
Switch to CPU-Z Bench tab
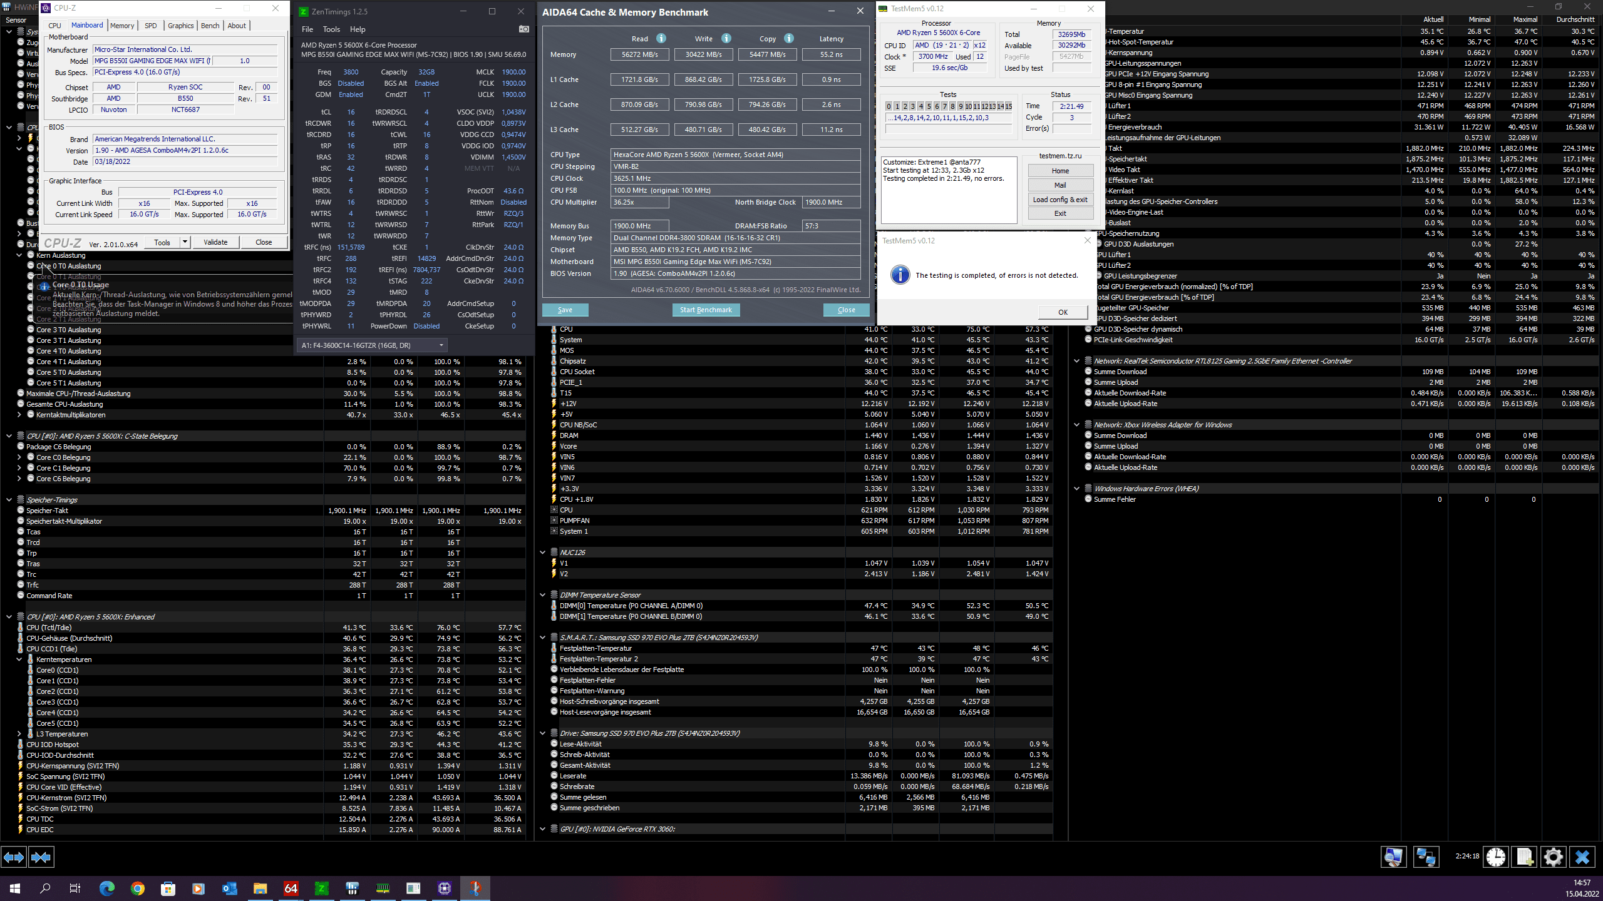[x=210, y=26]
